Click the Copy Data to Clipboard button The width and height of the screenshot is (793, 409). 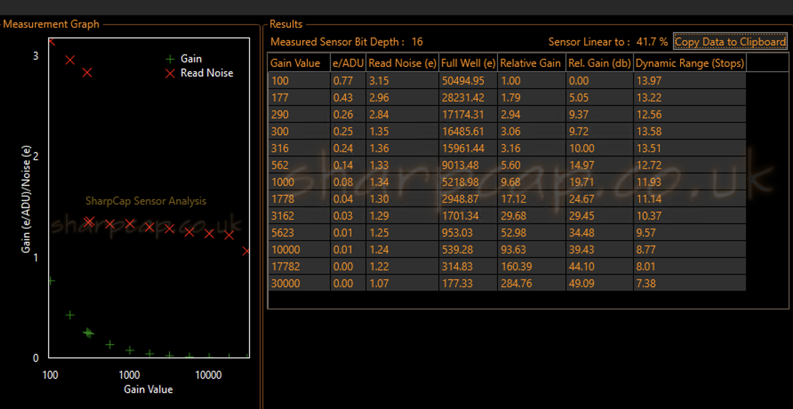tap(730, 42)
